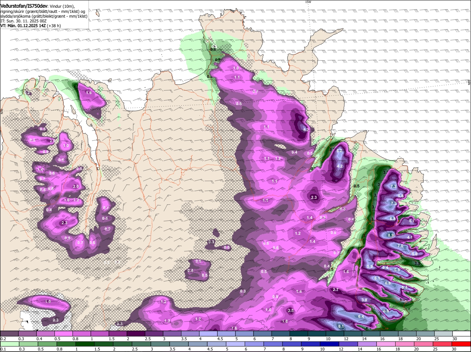
Task: Select the 'IT: Sun. 30. 11. 2025 00Z' line
Action: (x=24, y=21)
